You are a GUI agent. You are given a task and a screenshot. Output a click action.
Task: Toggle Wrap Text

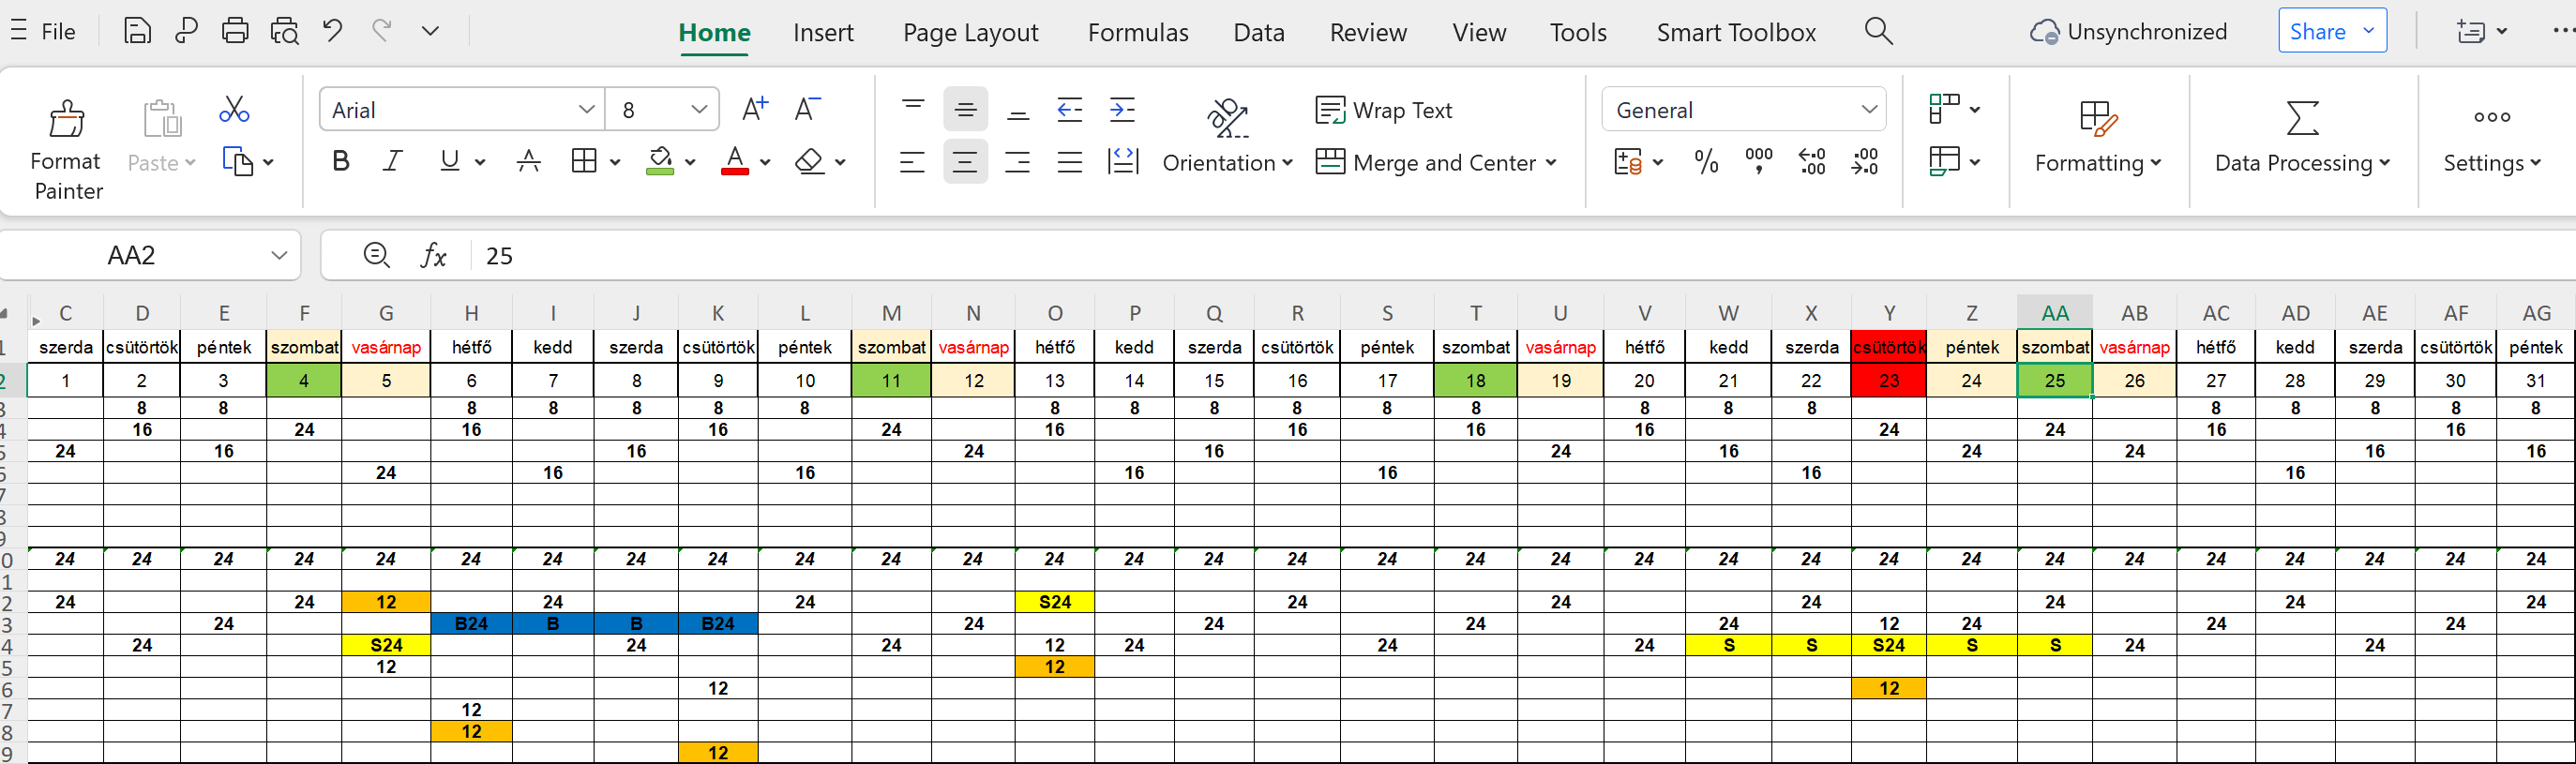[1384, 110]
